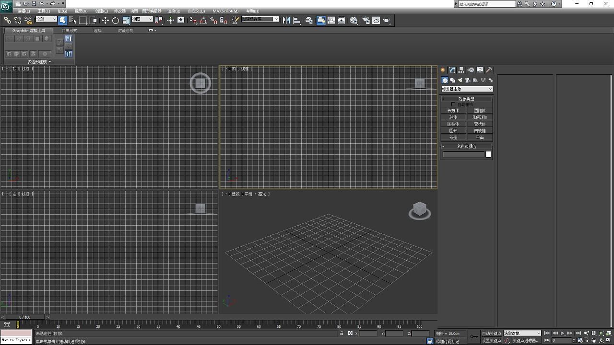The width and height of the screenshot is (614, 345).
Task: Open the 全部 selection filter dropdown
Action: pos(46,20)
